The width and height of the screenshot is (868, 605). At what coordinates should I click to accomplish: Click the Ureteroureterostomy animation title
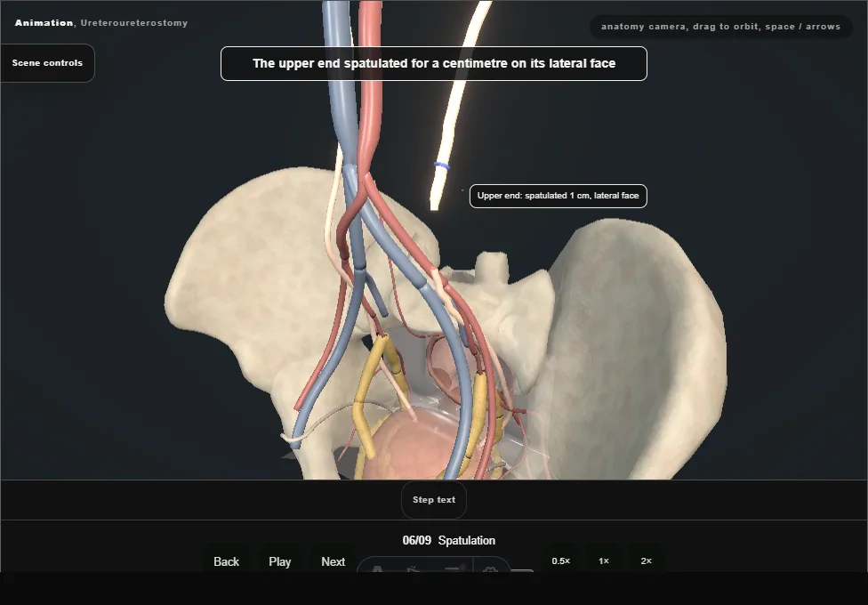pyautogui.click(x=134, y=23)
